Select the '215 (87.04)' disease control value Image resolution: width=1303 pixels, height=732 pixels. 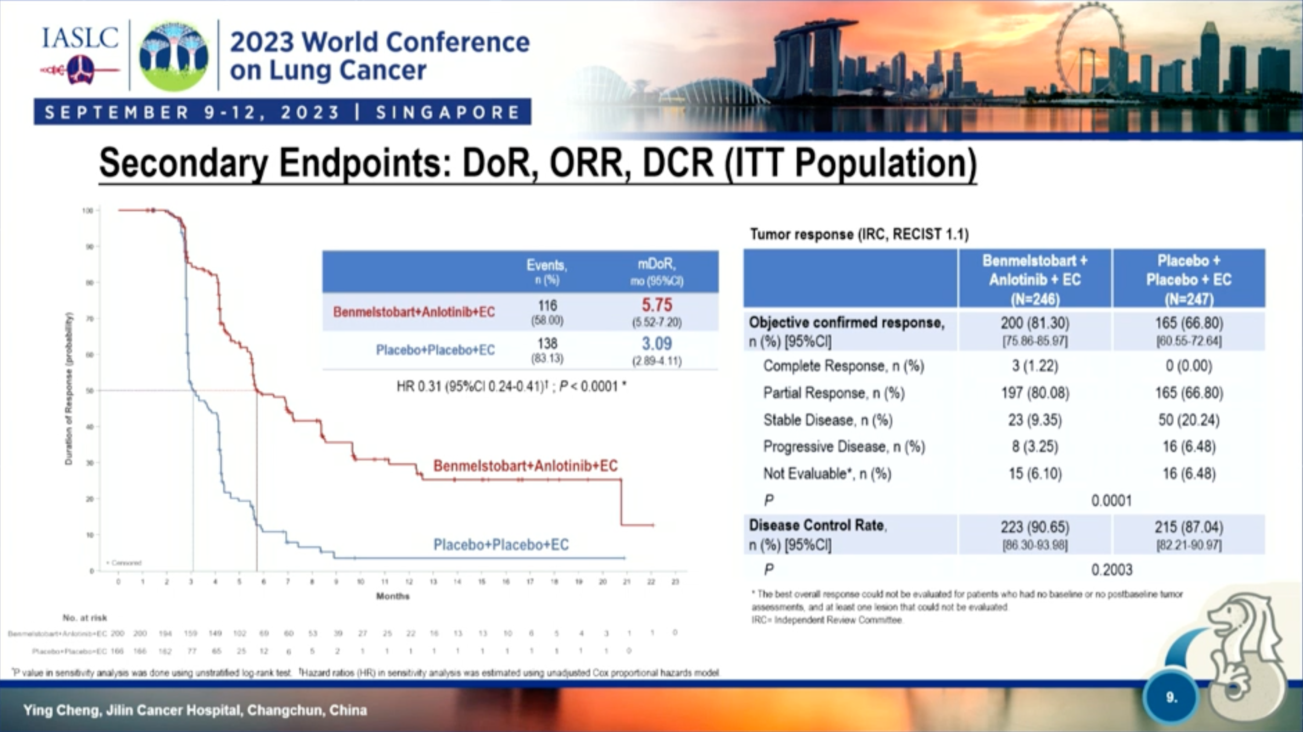[1189, 527]
